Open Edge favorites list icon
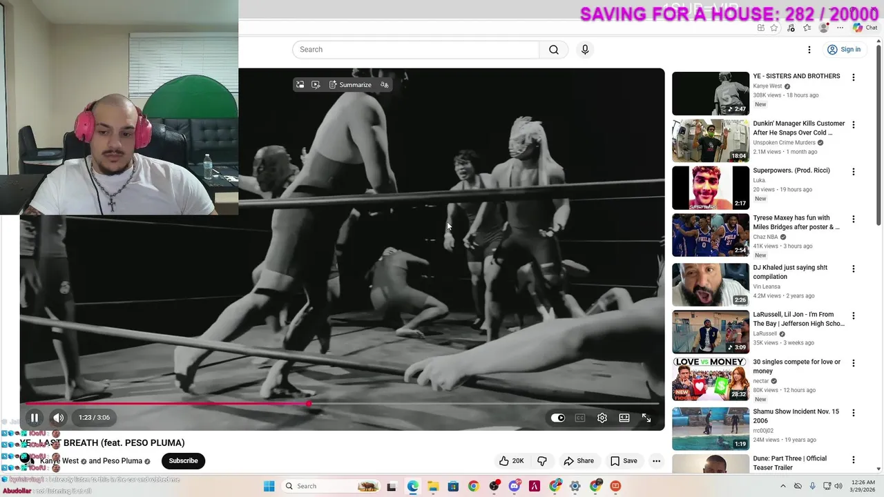This screenshot has width=884, height=497. pos(807,28)
